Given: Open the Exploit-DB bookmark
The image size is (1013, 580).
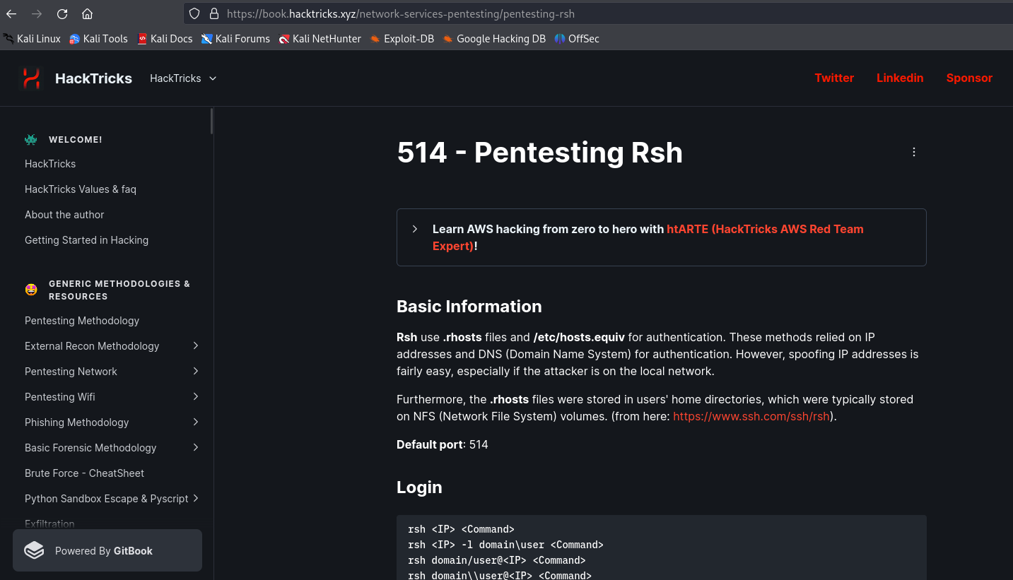Looking at the screenshot, I should click(x=402, y=39).
